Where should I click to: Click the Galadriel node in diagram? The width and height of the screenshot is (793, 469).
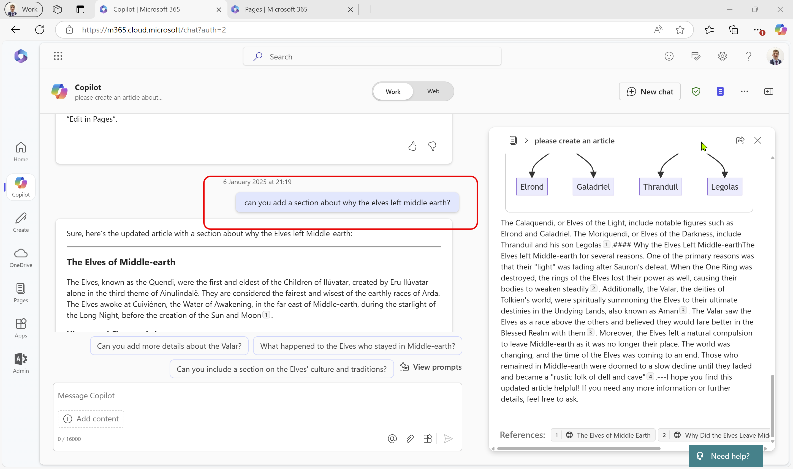point(593,187)
